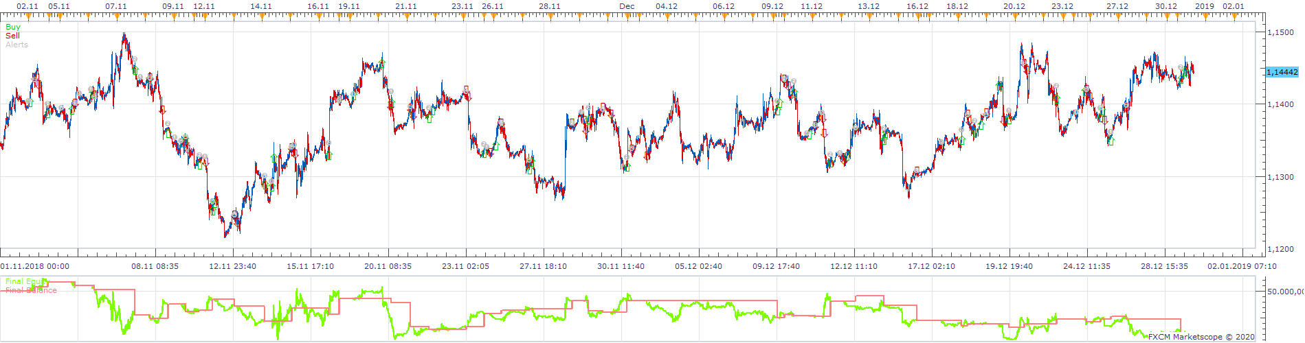Click the 23.12 date on top axis
The height and width of the screenshot is (343, 1305).
click(x=1062, y=6)
